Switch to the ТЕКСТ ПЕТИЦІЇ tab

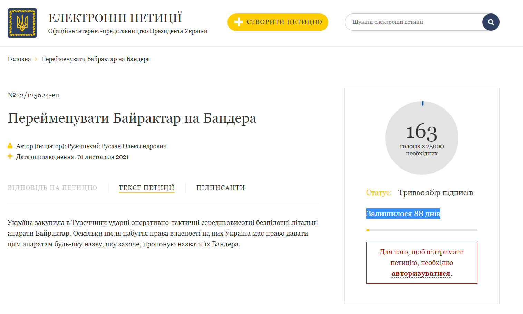[x=146, y=188]
